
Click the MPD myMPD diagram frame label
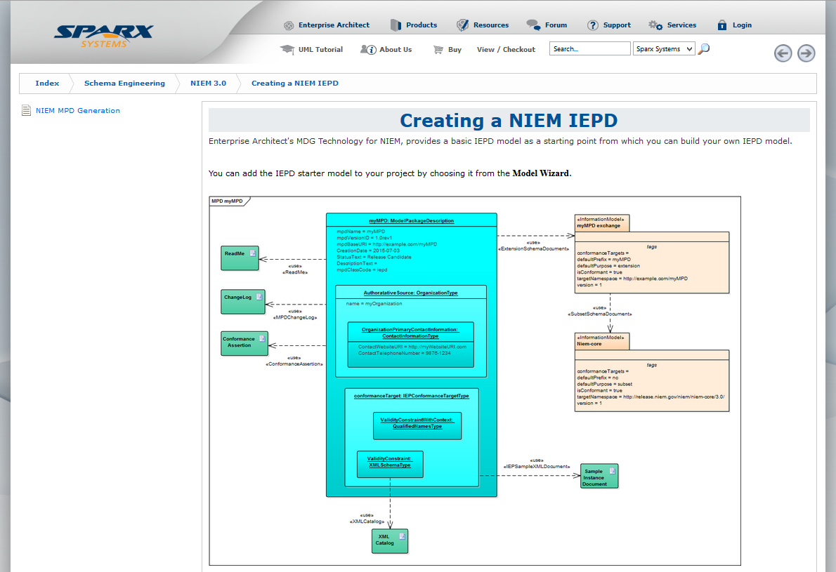[x=227, y=201]
